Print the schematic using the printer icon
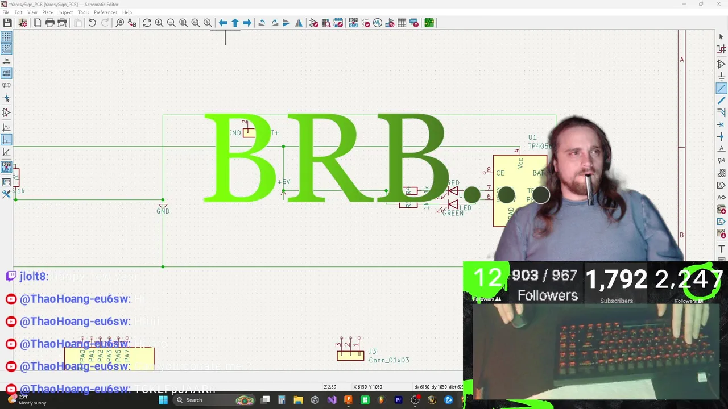The image size is (728, 409). tap(50, 23)
